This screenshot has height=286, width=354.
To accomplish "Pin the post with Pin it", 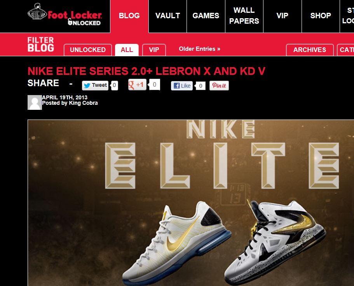I will point(219,85).
